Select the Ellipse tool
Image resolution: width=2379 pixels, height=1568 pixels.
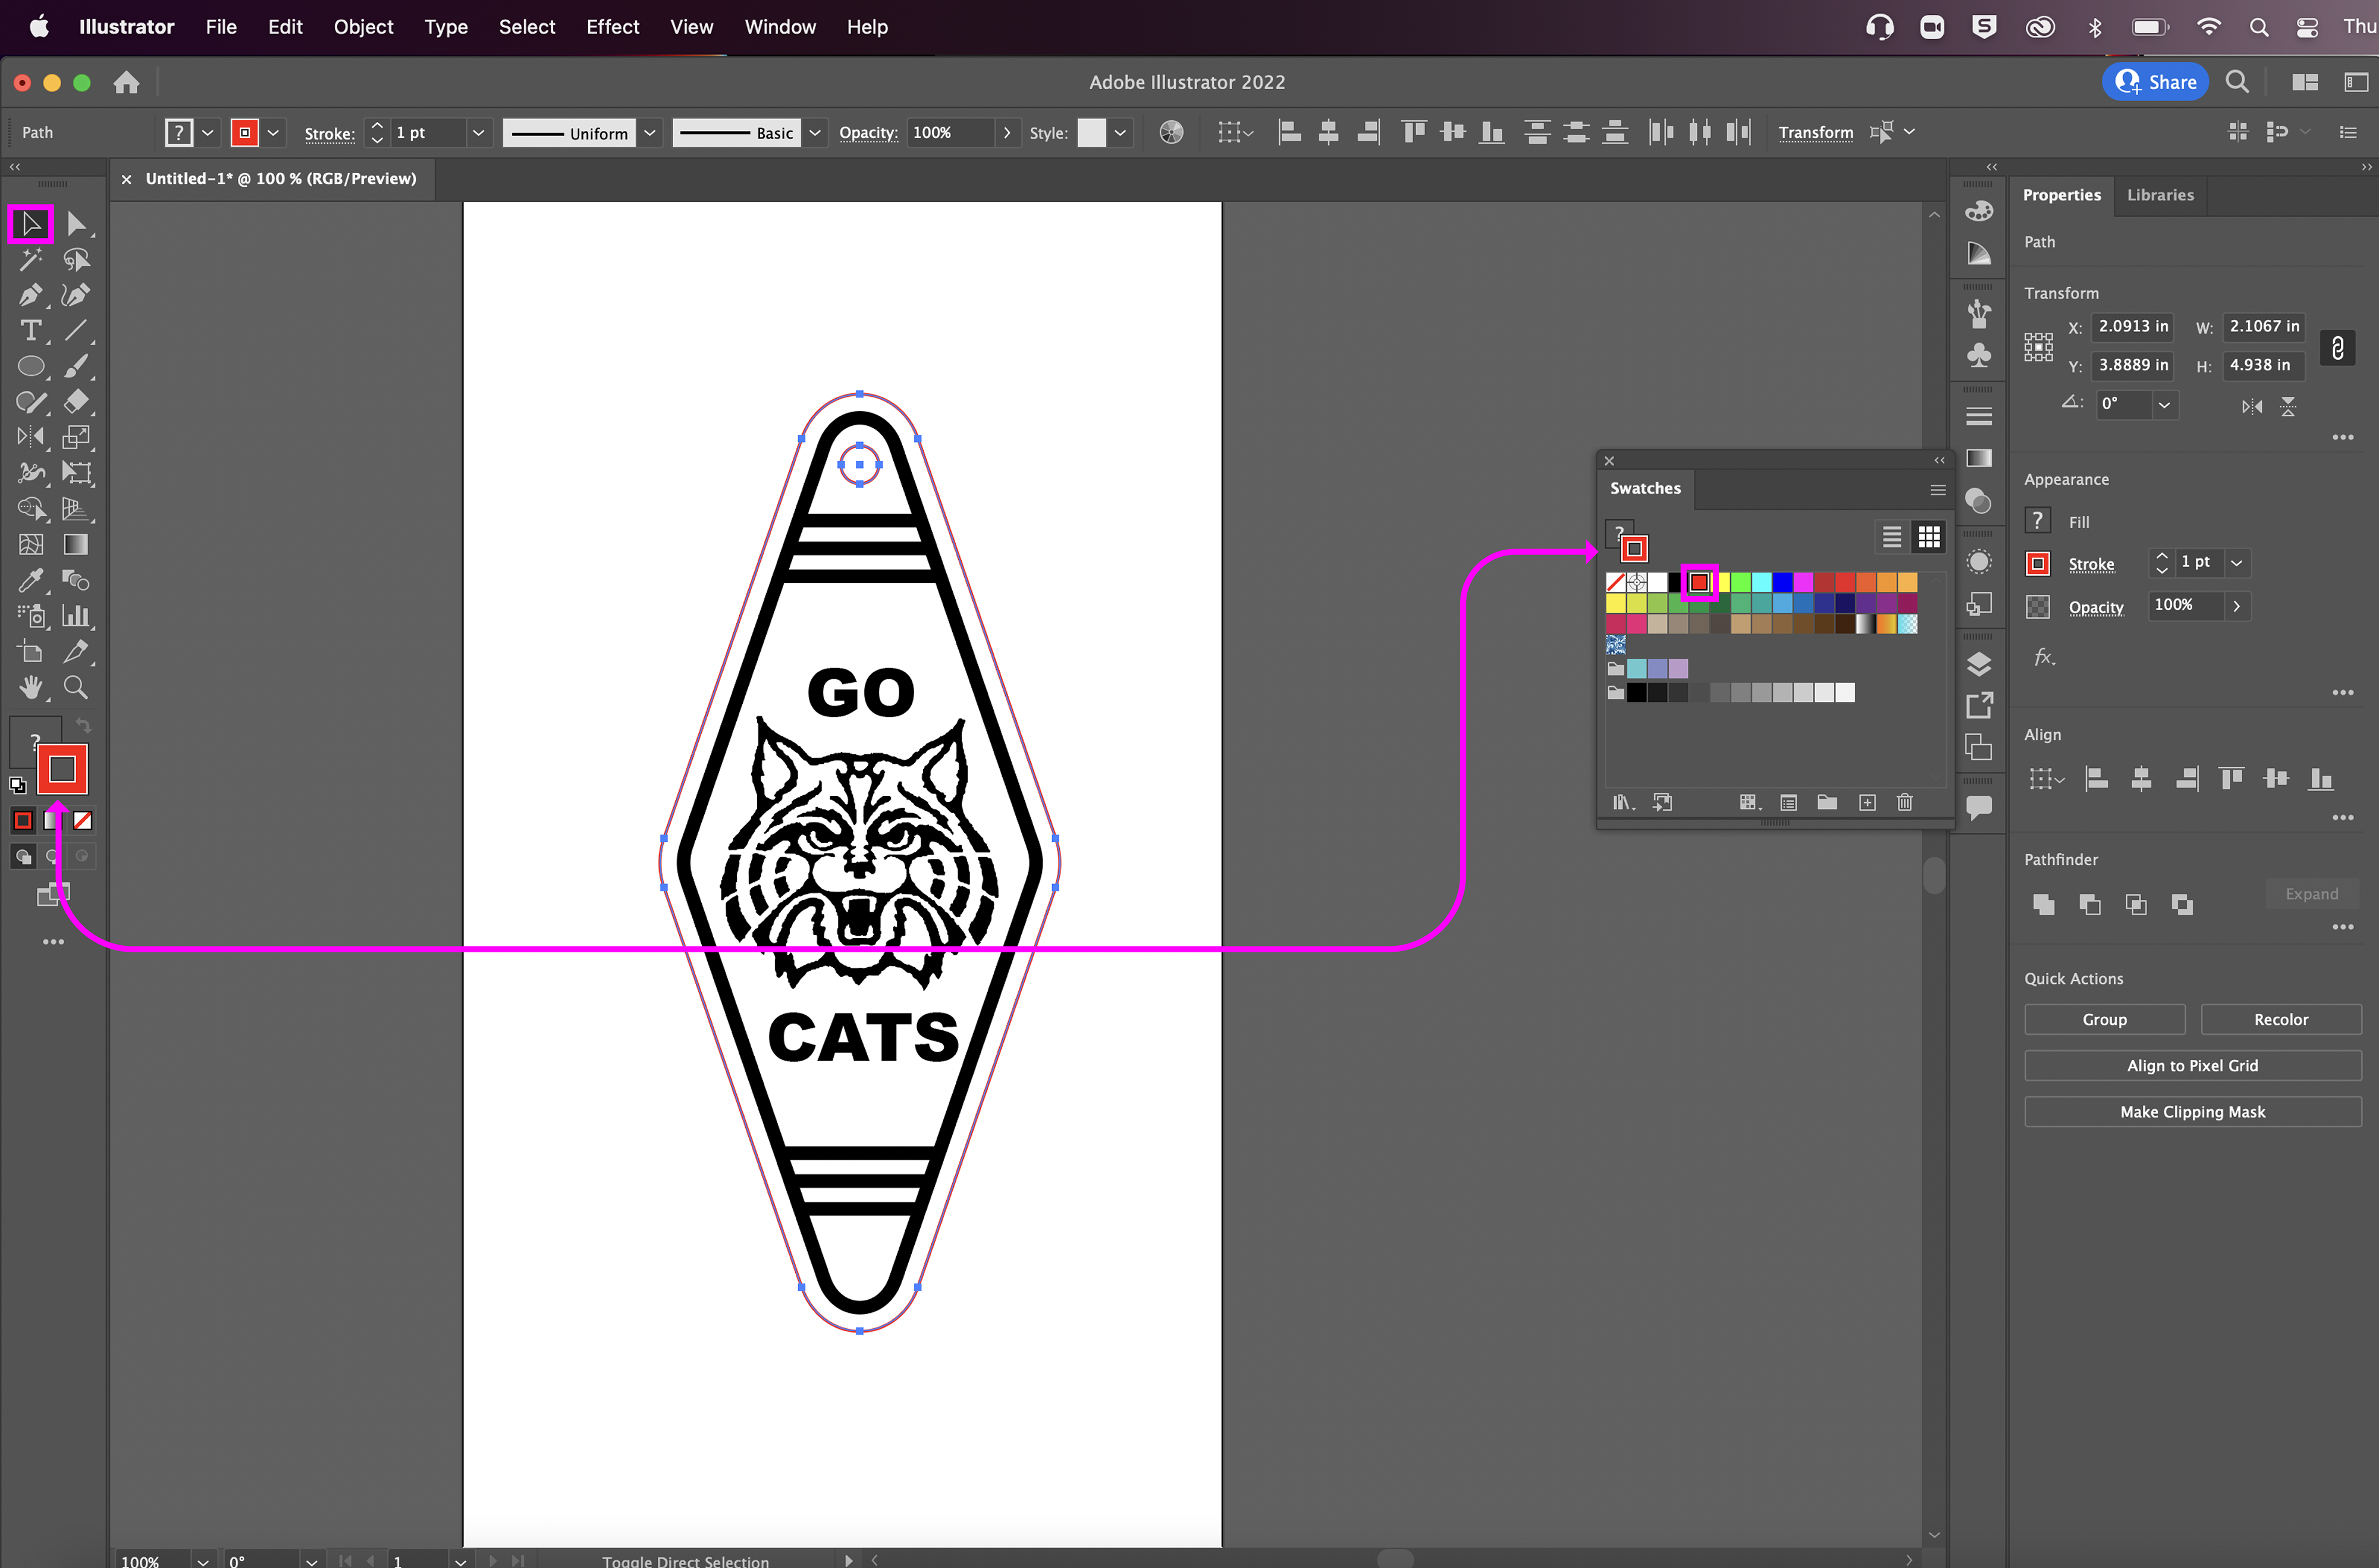[30, 366]
